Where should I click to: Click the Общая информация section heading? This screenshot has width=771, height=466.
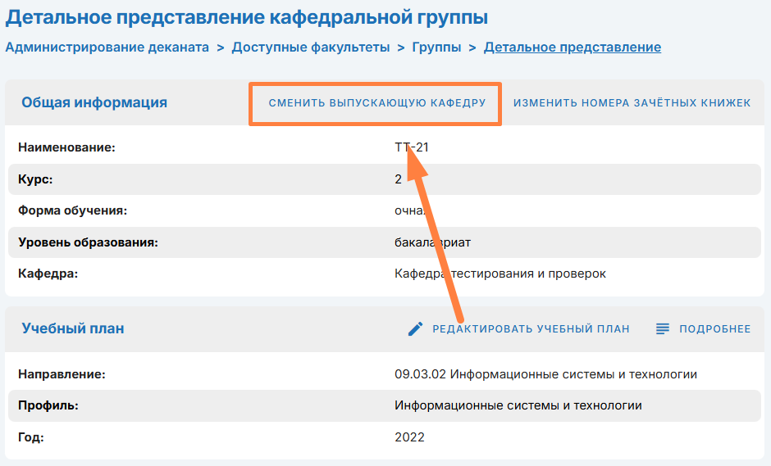click(x=94, y=102)
